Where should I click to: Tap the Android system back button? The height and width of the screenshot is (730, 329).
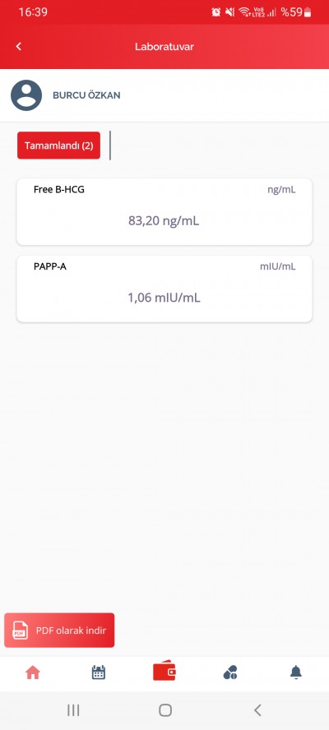[257, 710]
